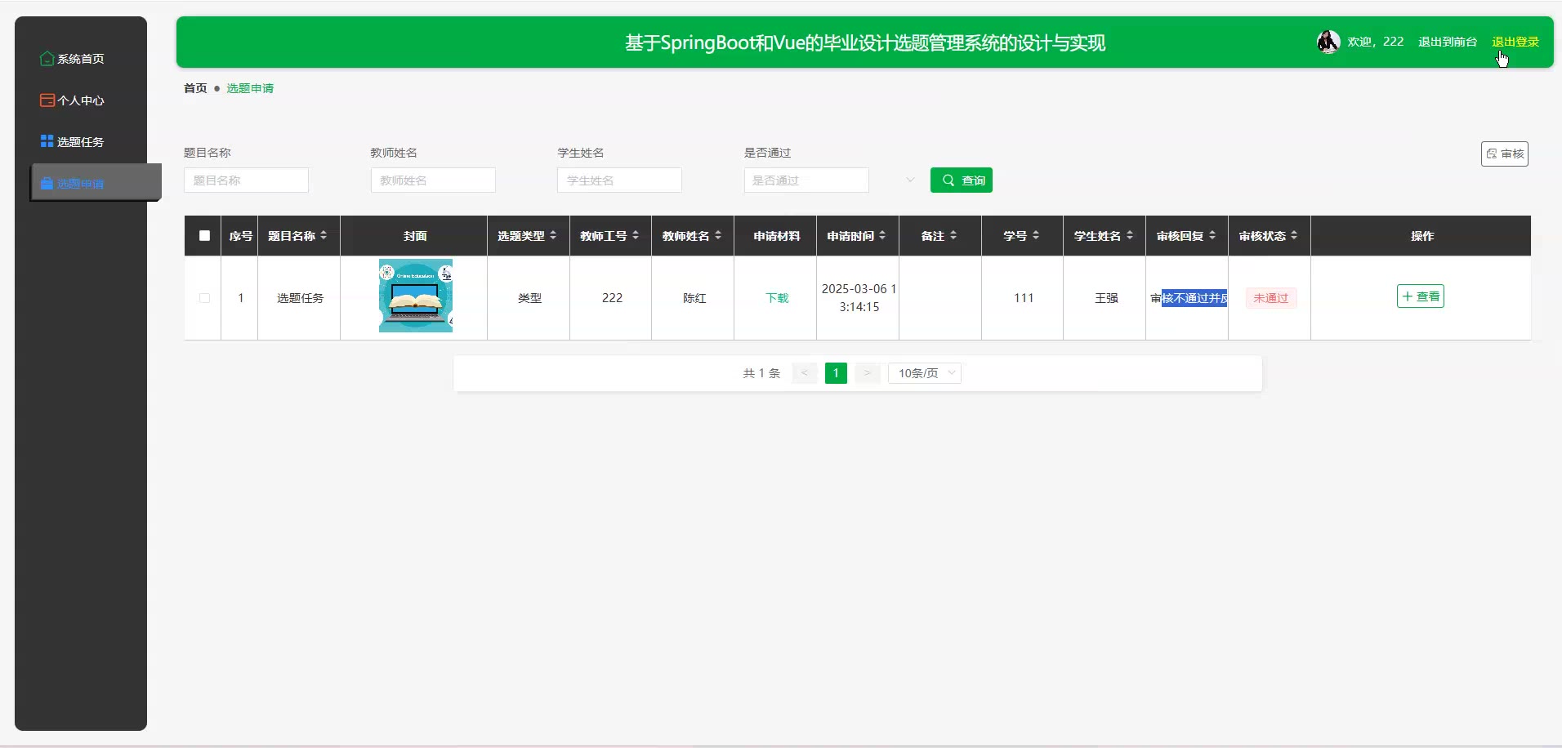The image size is (1562, 748).
Task: Go to the previous page arrow
Action: [x=805, y=373]
